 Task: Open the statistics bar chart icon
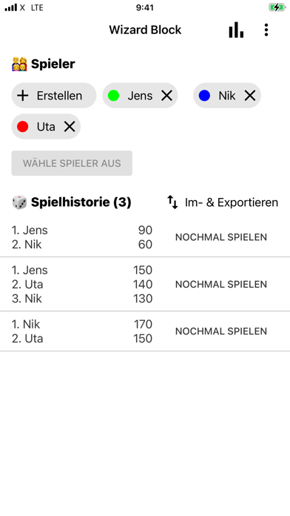236,30
